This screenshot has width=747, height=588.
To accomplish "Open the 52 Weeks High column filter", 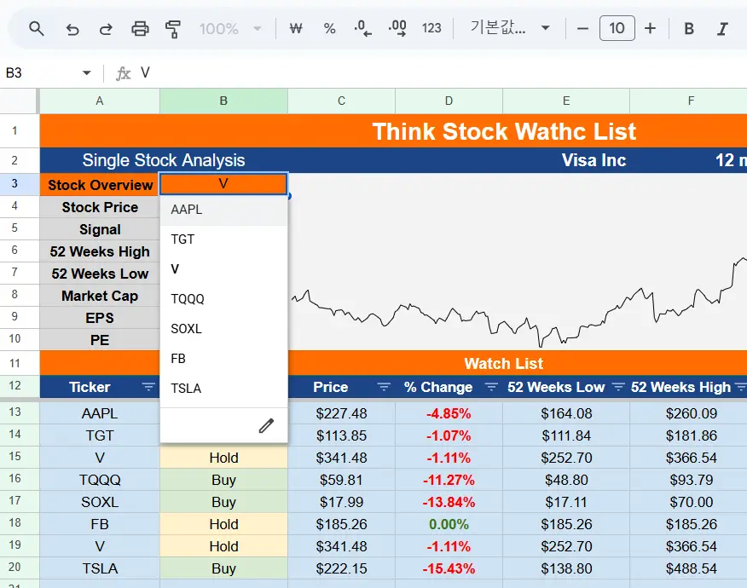I will point(740,387).
